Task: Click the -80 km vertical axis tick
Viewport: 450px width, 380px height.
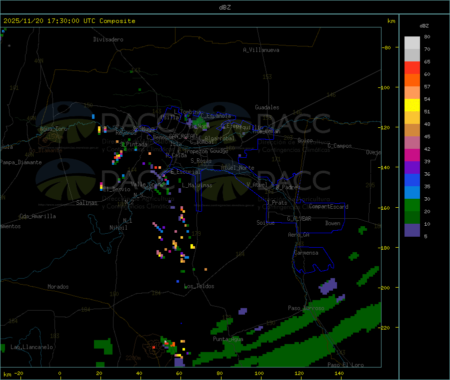Action: coord(386,47)
